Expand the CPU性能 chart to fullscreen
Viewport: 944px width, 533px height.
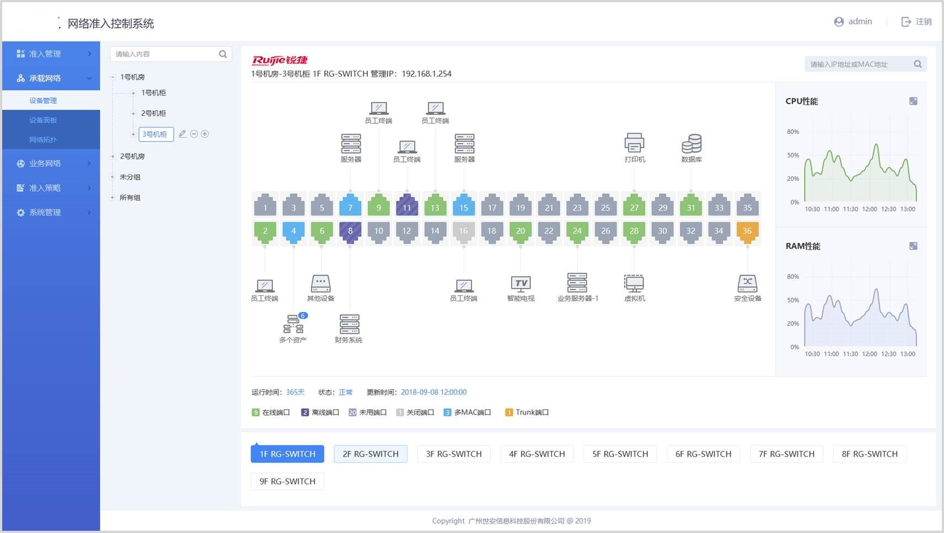(913, 101)
